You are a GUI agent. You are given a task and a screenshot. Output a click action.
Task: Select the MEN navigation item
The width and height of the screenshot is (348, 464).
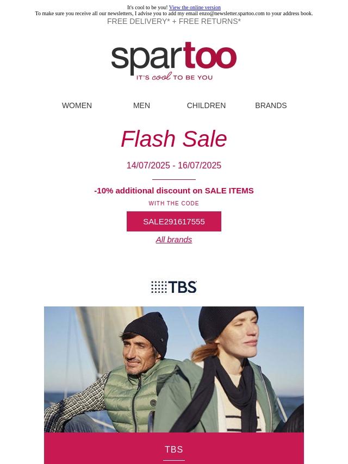pyautogui.click(x=141, y=105)
